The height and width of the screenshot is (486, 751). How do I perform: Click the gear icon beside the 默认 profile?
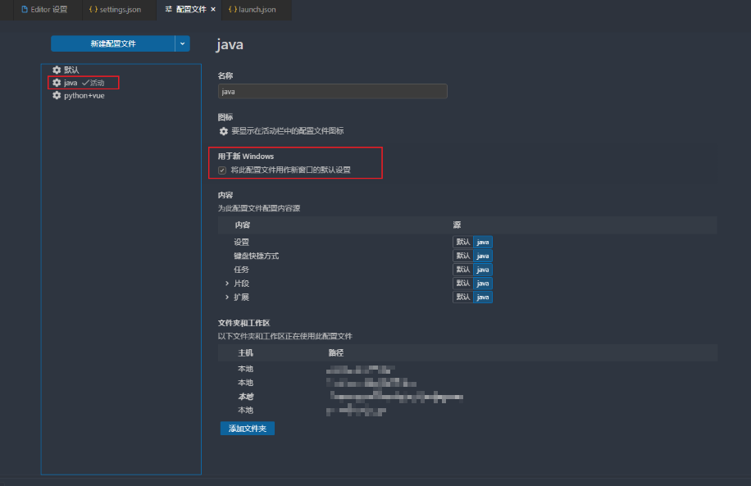pos(57,69)
